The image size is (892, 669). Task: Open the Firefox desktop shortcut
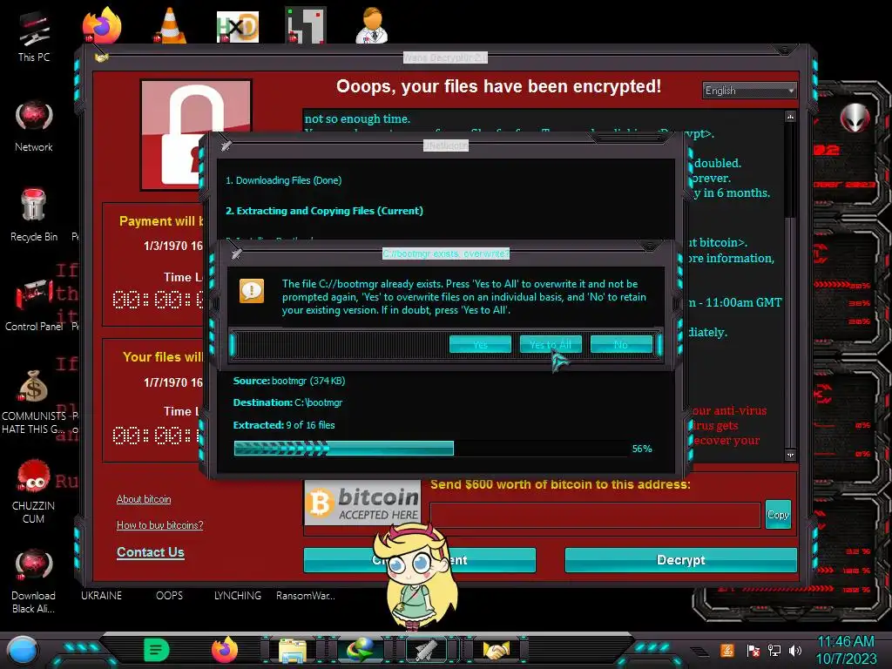(x=102, y=25)
